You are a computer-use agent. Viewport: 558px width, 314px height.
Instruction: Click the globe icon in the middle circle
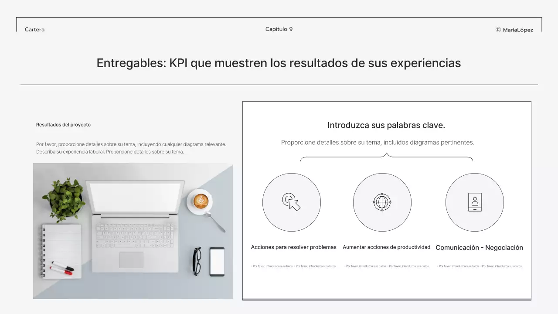pos(382,202)
